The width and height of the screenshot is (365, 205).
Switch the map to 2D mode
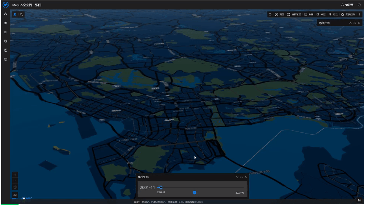coord(15,195)
